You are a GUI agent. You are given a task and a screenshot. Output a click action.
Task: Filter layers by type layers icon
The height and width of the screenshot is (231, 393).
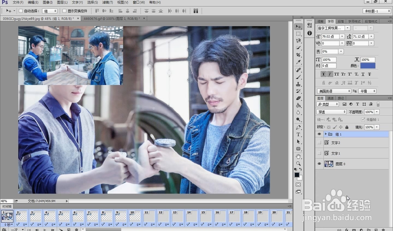tap(357, 104)
